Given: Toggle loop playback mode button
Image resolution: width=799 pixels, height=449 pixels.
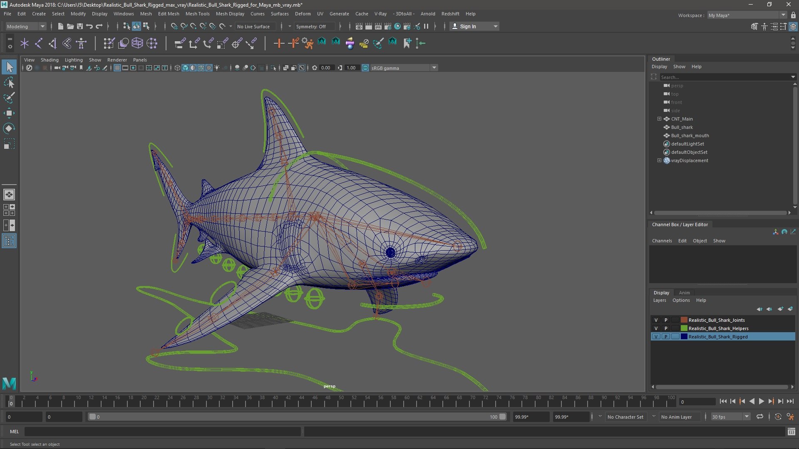Looking at the screenshot, I should coord(760,417).
